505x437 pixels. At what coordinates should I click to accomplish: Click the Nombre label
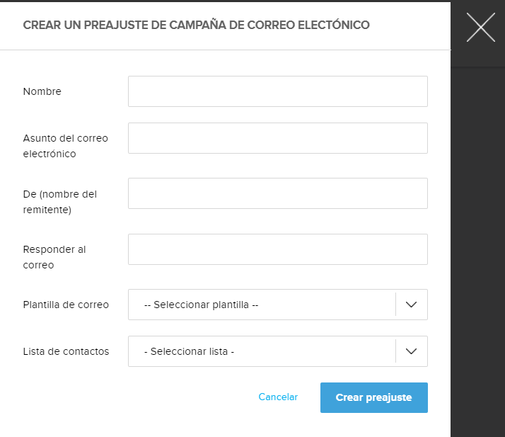tap(42, 91)
